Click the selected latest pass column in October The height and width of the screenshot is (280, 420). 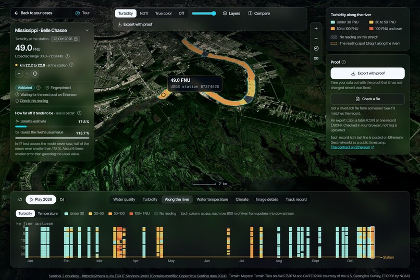373,242
